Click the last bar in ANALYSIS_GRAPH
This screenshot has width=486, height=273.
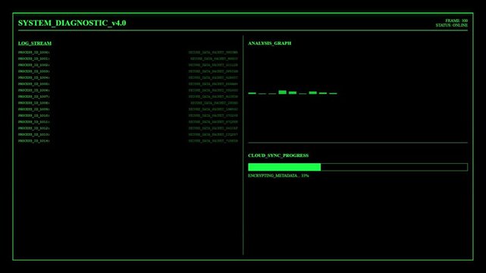tap(333, 93)
